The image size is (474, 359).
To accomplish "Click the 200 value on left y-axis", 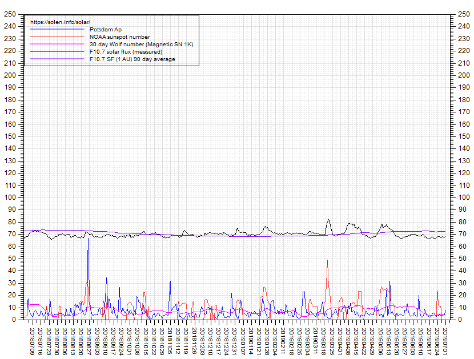I will (10, 75).
